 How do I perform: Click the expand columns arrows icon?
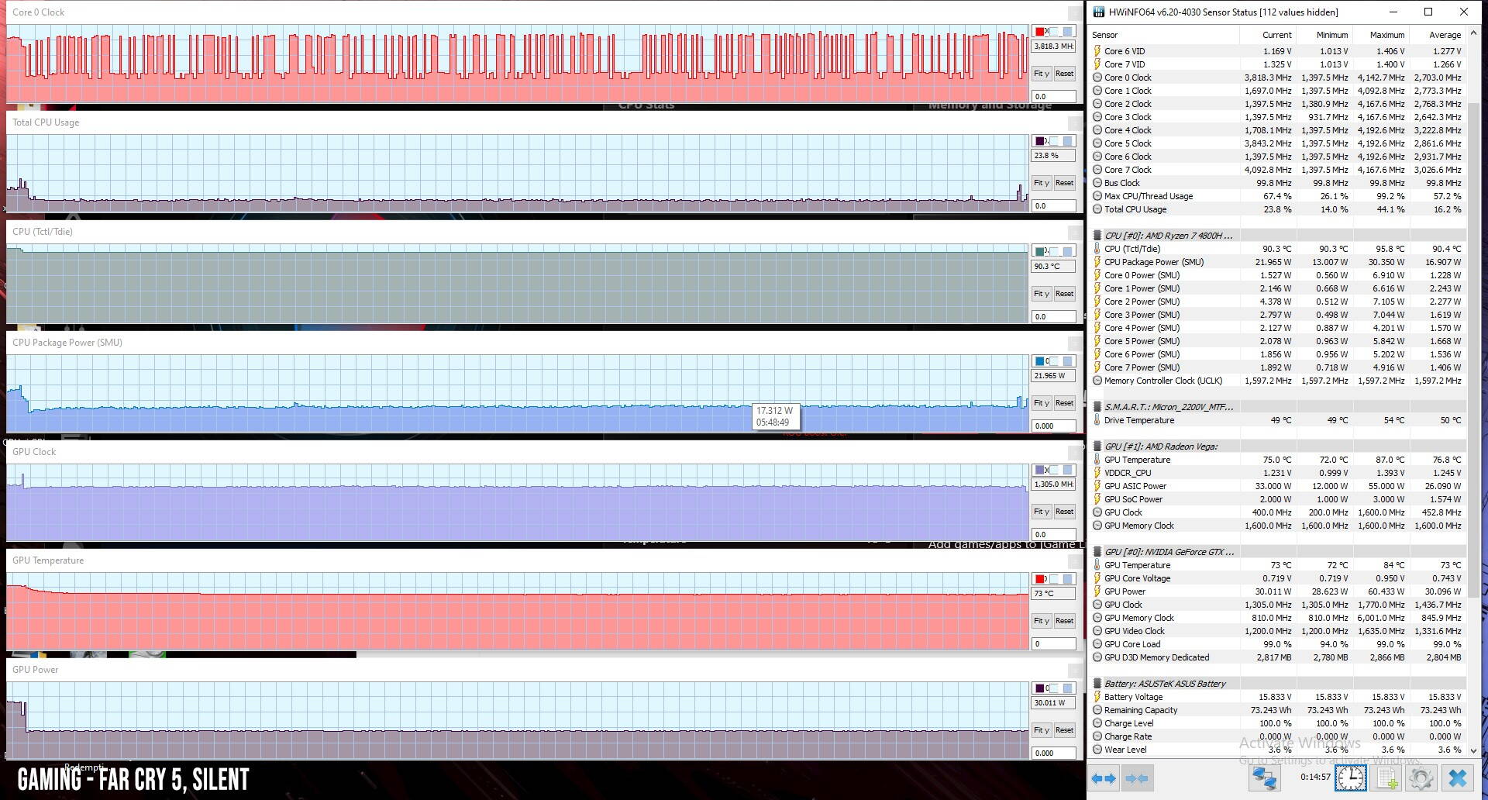point(1103,778)
